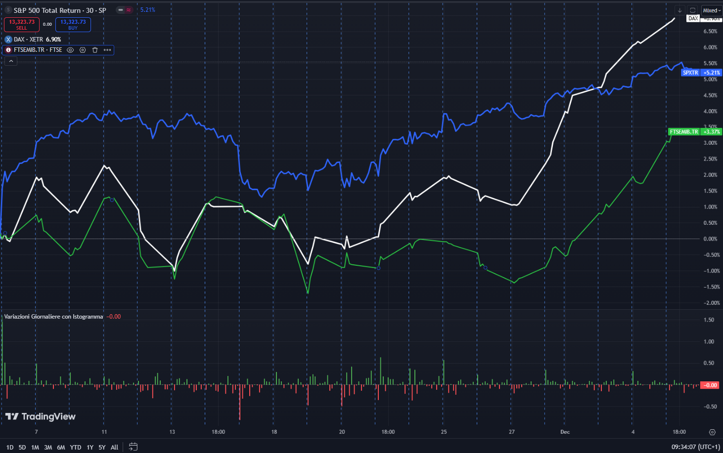Delete FTSEMIB.TR series with trash icon

tap(95, 50)
